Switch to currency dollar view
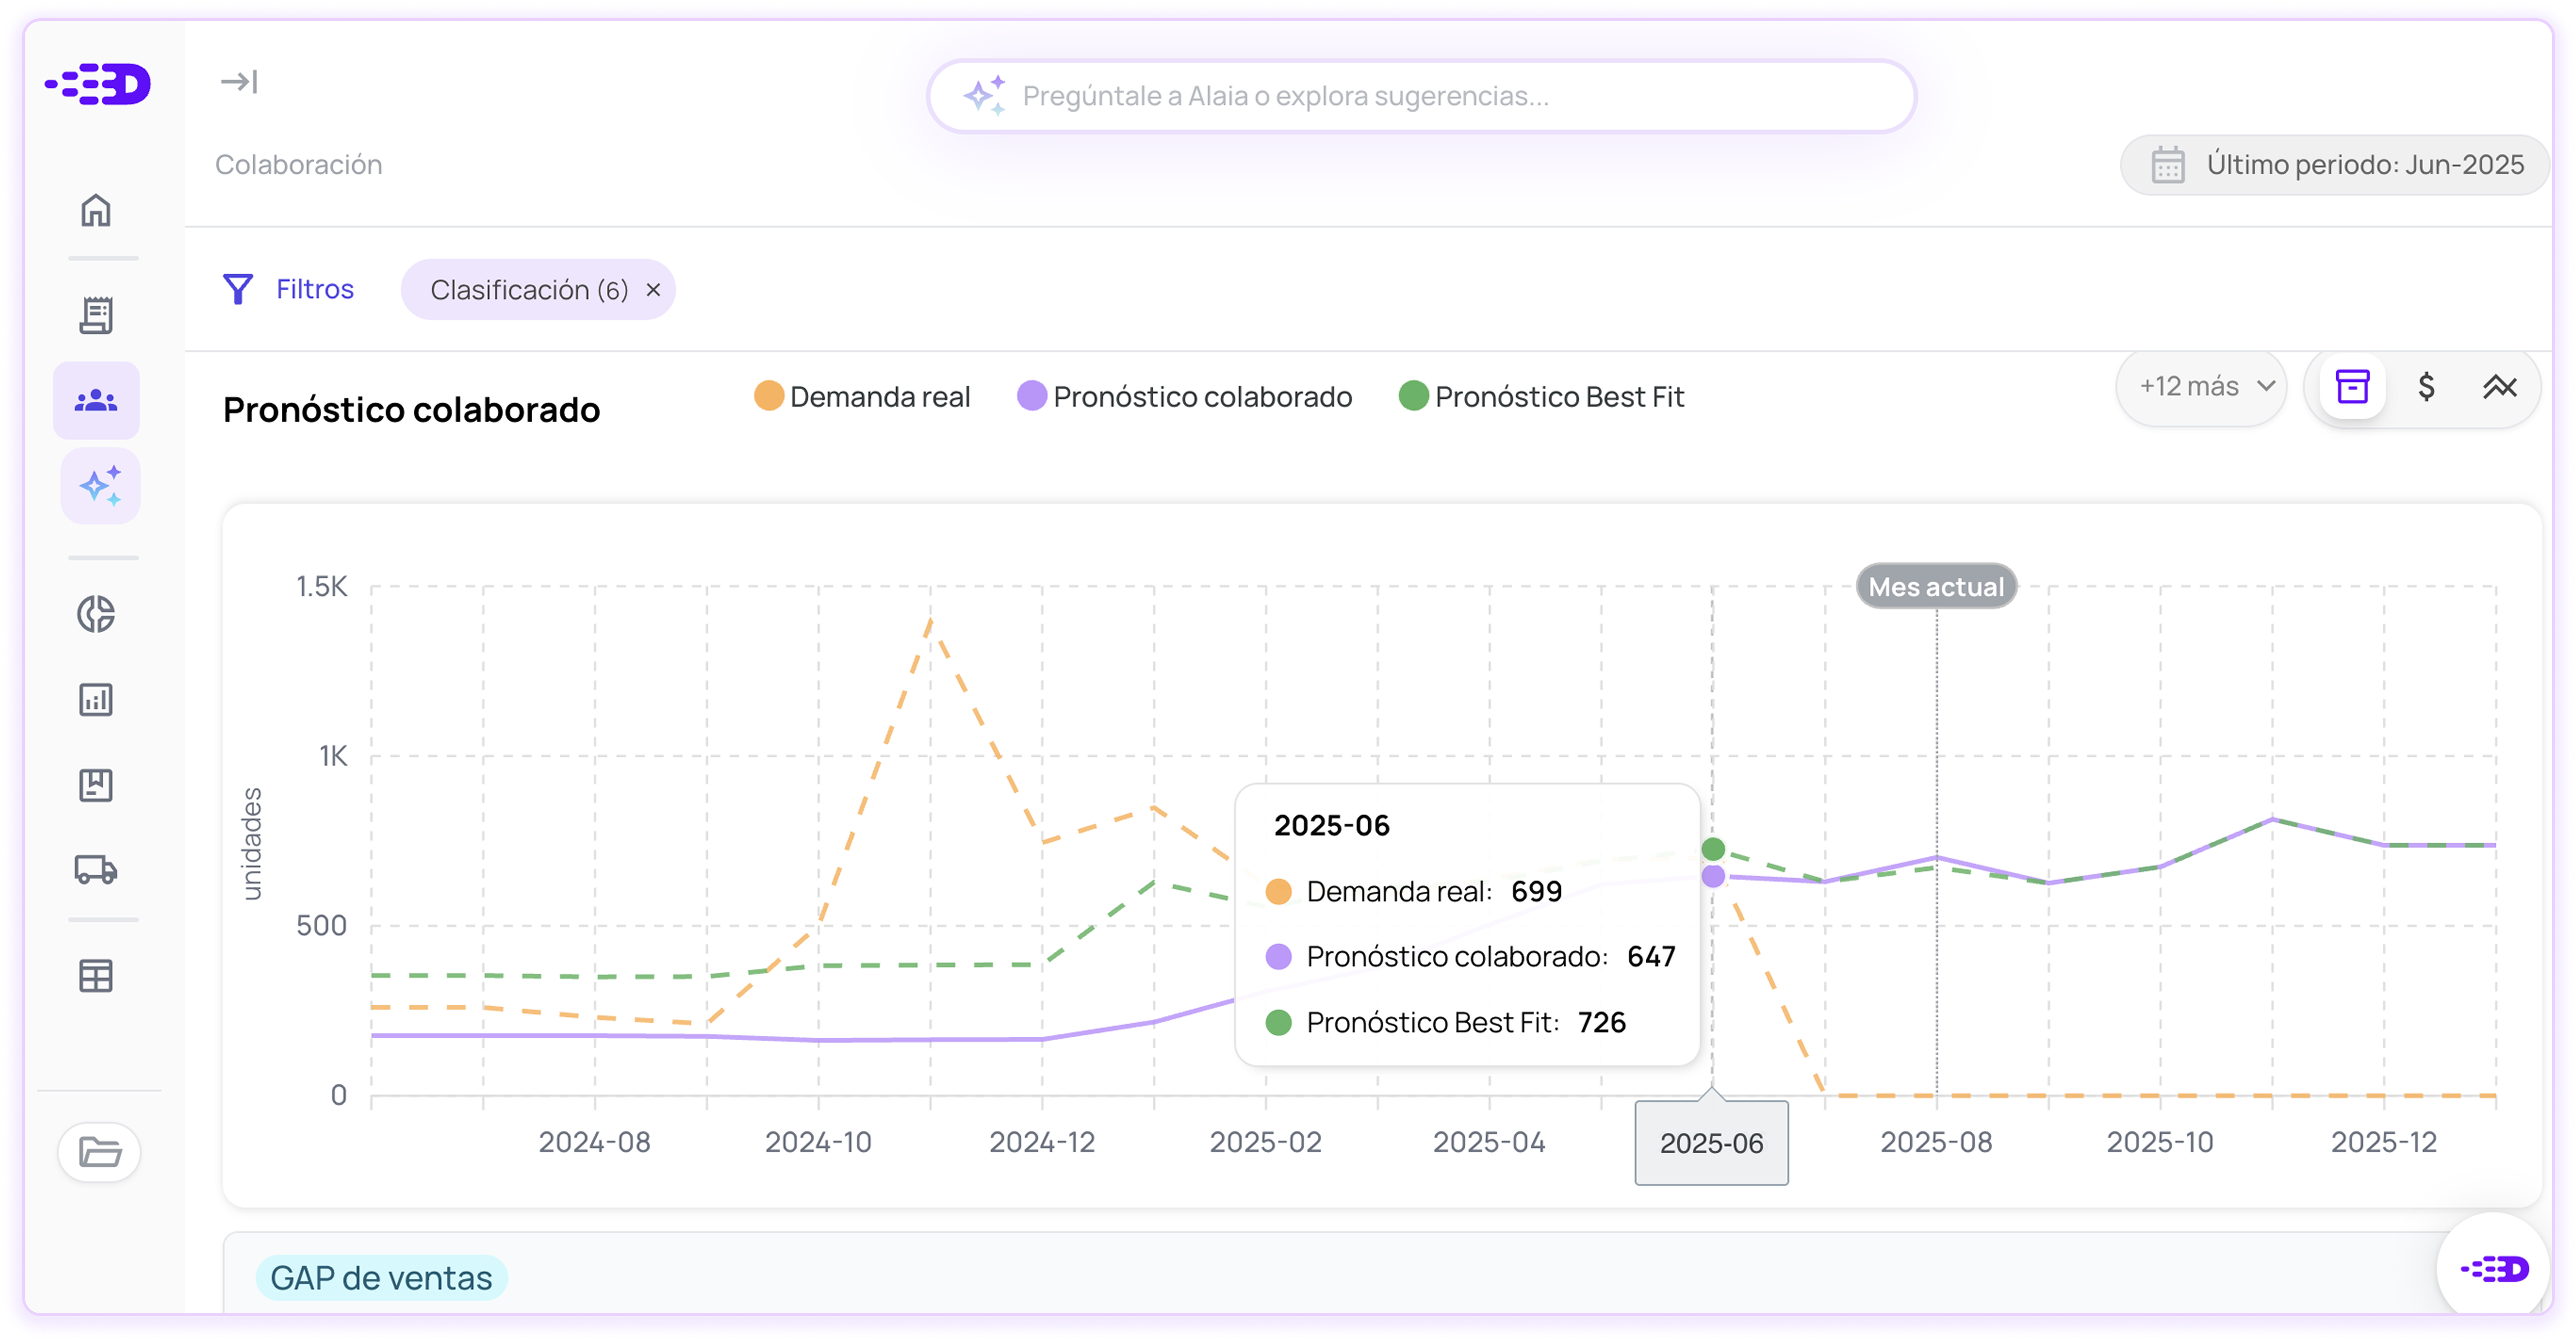Image resolution: width=2576 pixels, height=1341 pixels. pos(2426,386)
